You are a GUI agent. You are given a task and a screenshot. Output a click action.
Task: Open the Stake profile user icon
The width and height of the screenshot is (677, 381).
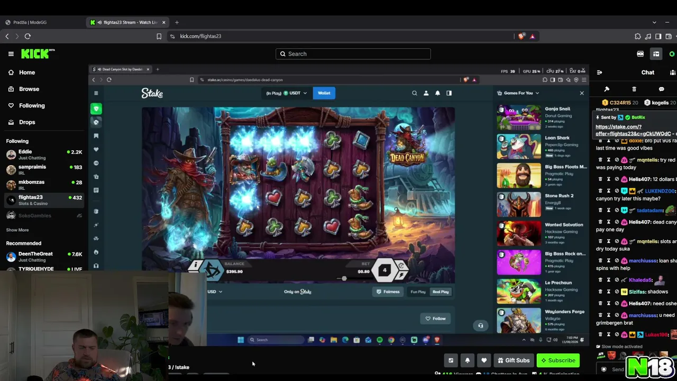point(426,93)
